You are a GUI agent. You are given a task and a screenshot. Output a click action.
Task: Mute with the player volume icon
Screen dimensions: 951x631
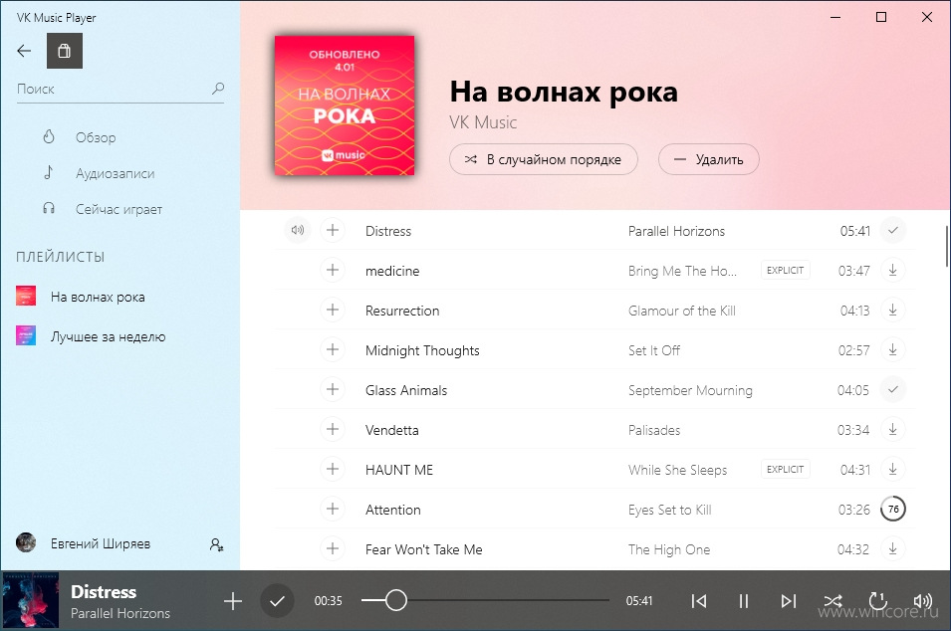[x=922, y=601]
